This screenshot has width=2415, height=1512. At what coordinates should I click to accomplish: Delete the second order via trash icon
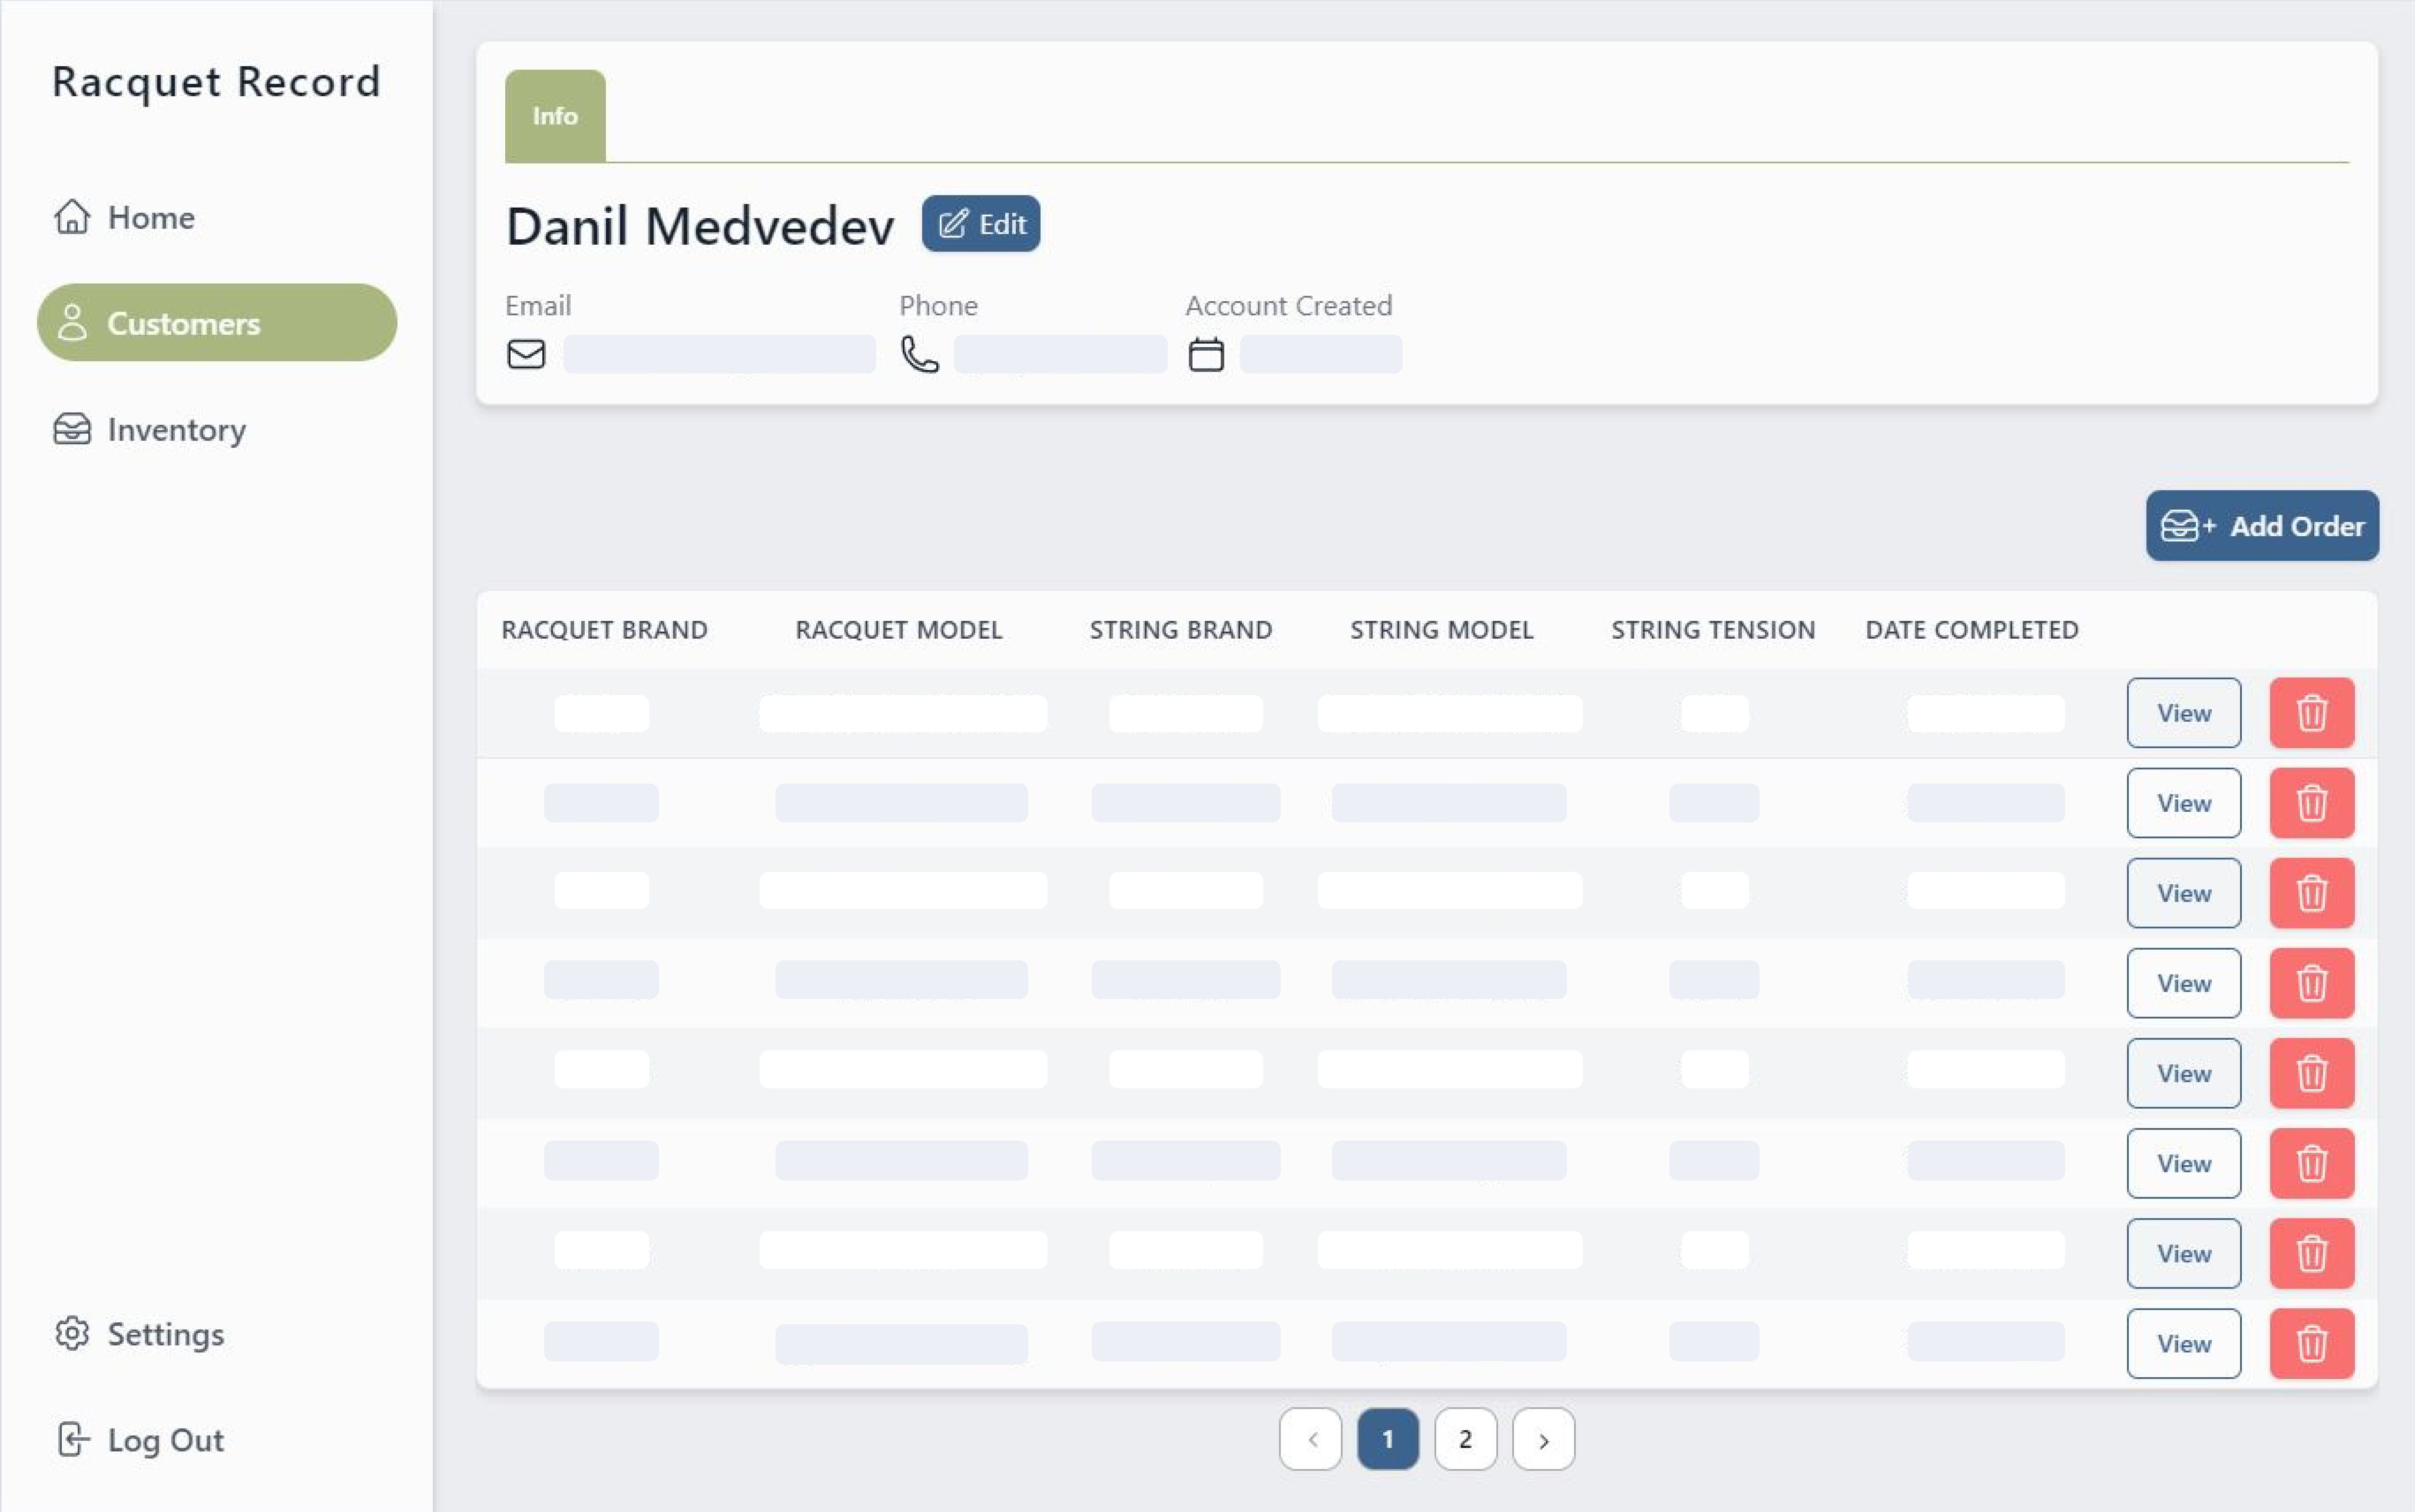click(2312, 803)
